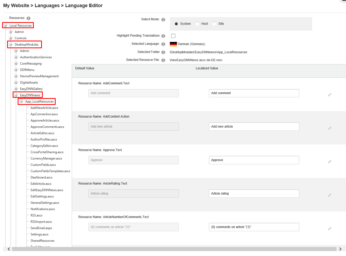Collapse the Local Resources tree node
346x256 pixels.
5,26
